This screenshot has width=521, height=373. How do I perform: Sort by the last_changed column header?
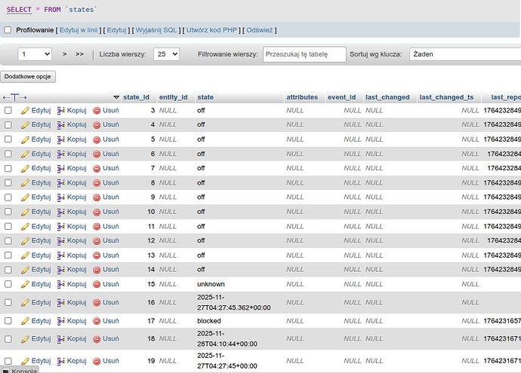click(x=387, y=97)
